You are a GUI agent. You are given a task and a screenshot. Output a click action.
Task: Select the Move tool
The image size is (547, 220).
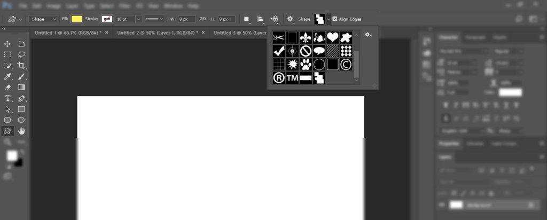(x=7, y=44)
